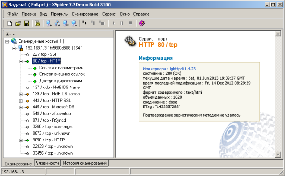Add a range of hosts with network-plus icon
285x176 pixels.
pos(57,23)
